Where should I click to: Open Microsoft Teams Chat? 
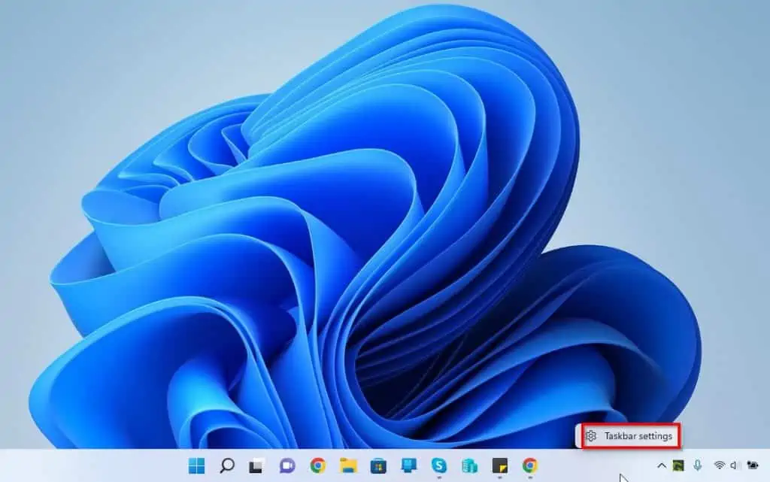pyautogui.click(x=288, y=465)
